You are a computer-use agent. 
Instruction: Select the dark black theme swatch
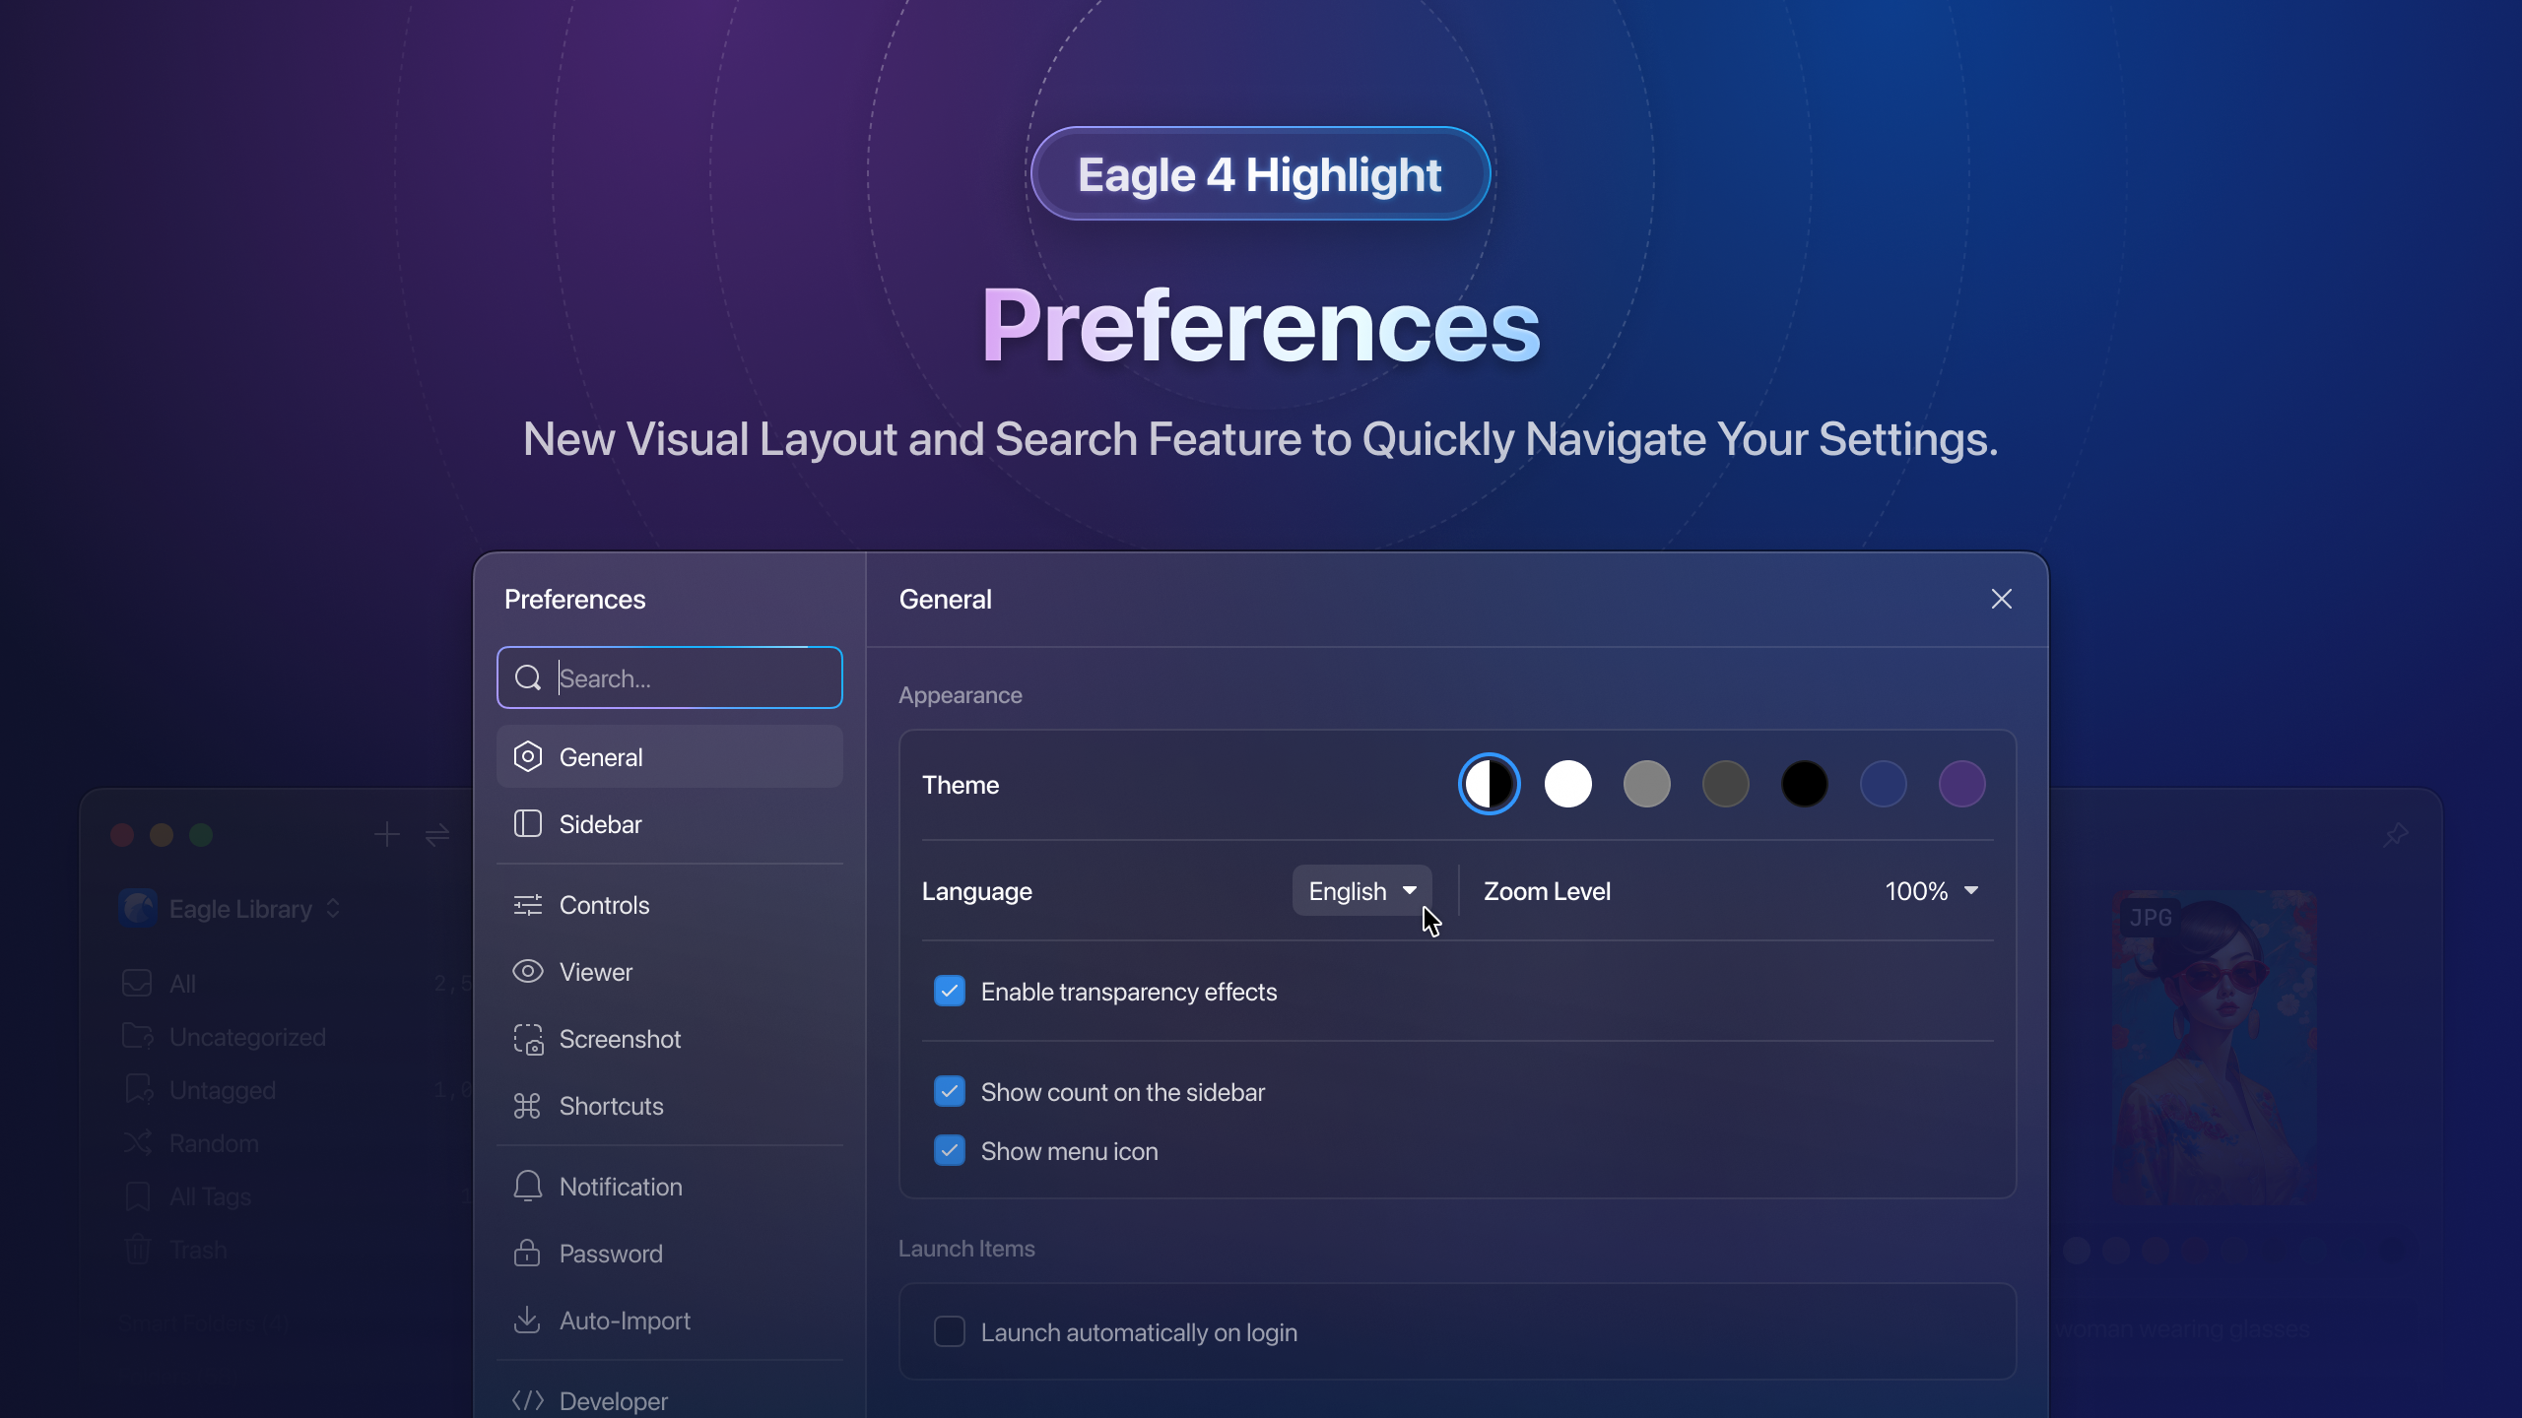tap(1803, 784)
